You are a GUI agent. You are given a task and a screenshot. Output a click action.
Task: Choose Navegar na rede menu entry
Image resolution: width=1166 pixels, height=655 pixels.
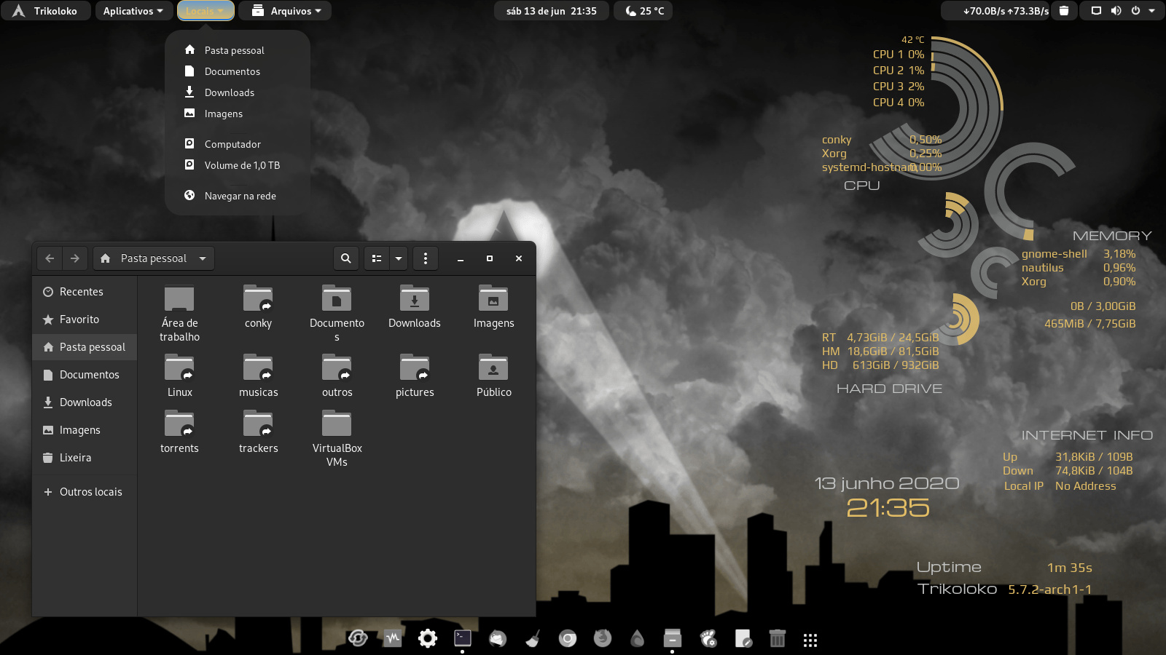click(x=240, y=196)
